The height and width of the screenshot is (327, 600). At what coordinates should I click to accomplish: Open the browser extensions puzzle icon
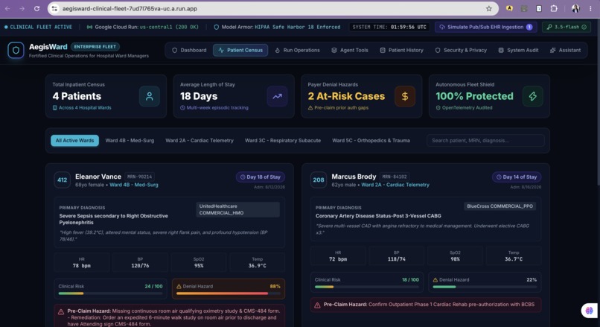click(554, 8)
